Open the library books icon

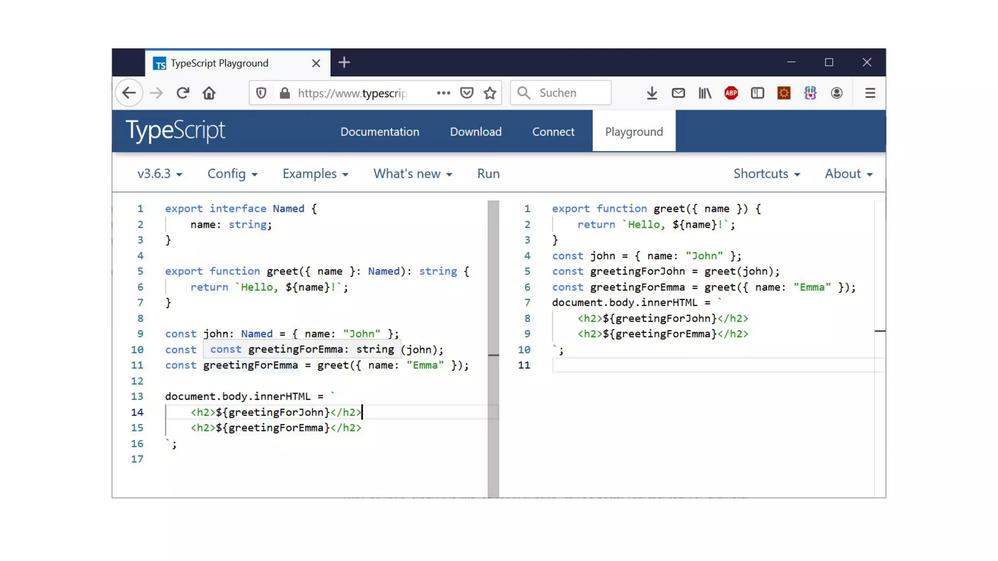point(705,93)
